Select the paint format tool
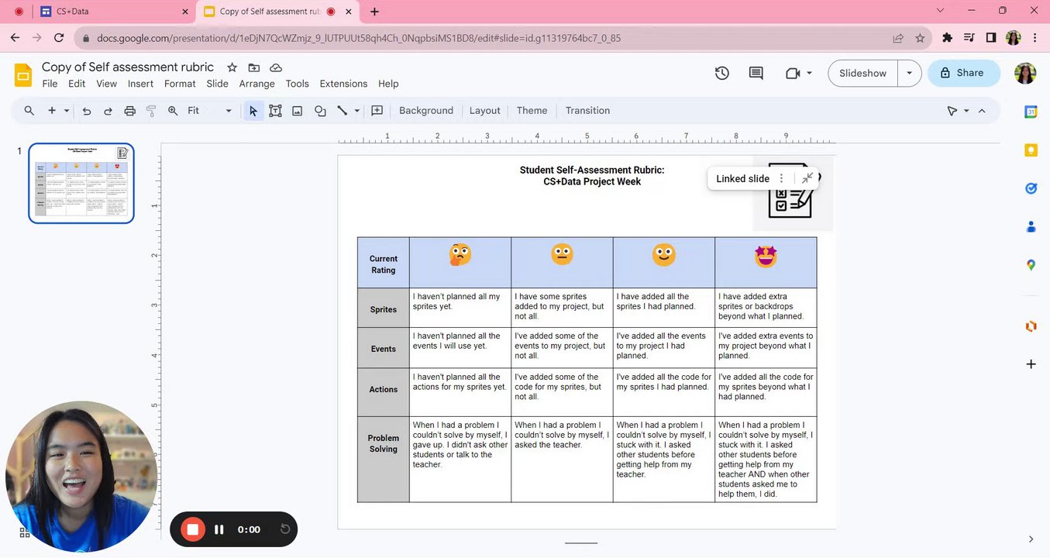The height and width of the screenshot is (558, 1050). click(151, 111)
